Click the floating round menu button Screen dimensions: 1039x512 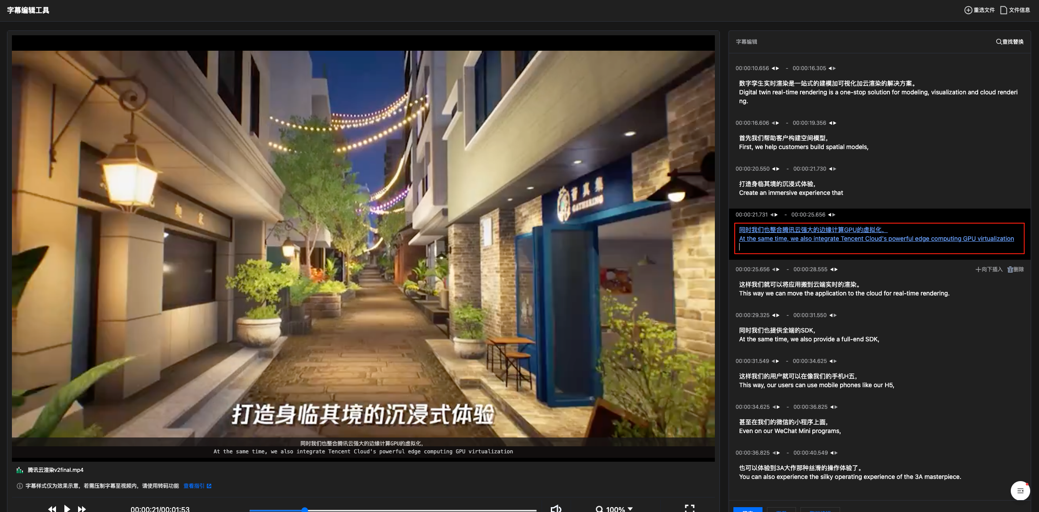1020,490
